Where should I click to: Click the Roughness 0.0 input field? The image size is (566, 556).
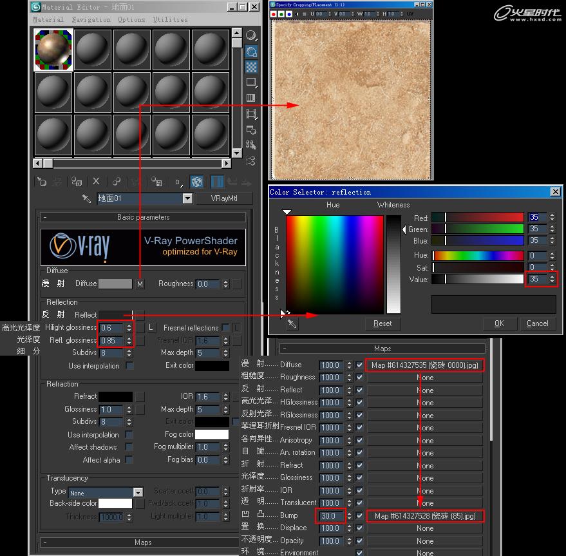(208, 284)
